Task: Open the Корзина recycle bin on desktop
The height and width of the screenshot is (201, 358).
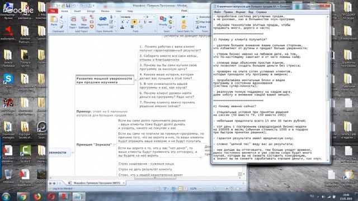Action: 8,176
